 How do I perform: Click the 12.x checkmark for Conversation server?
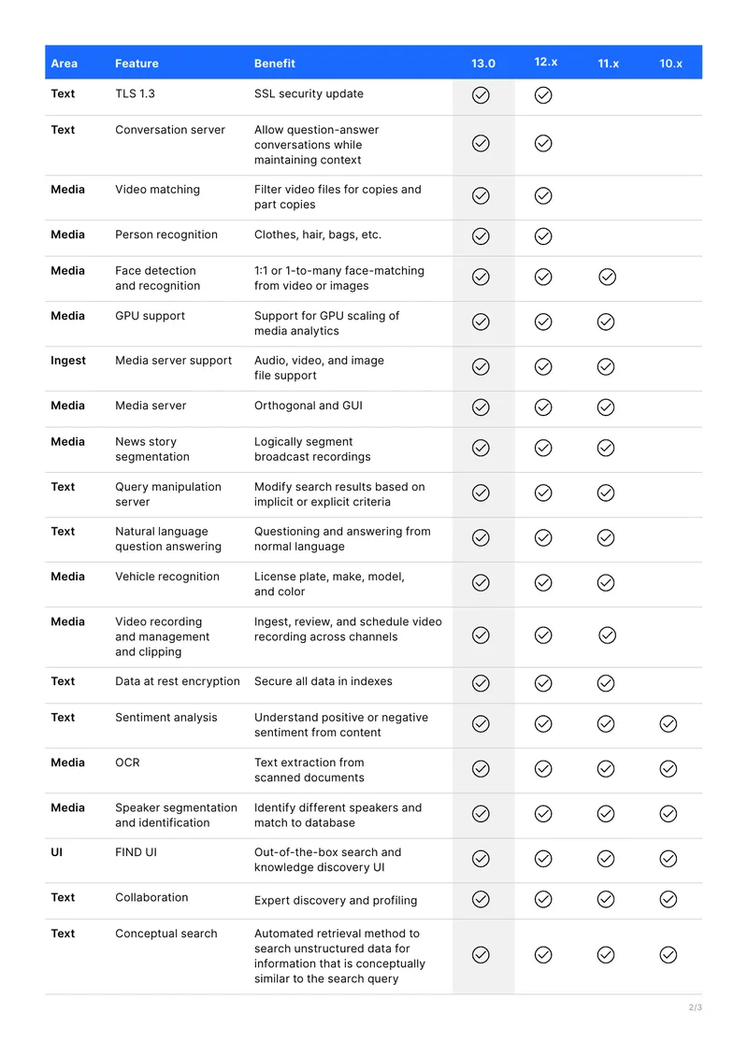(543, 144)
